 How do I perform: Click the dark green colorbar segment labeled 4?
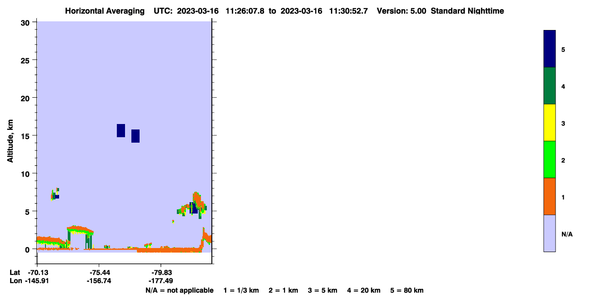(x=550, y=86)
